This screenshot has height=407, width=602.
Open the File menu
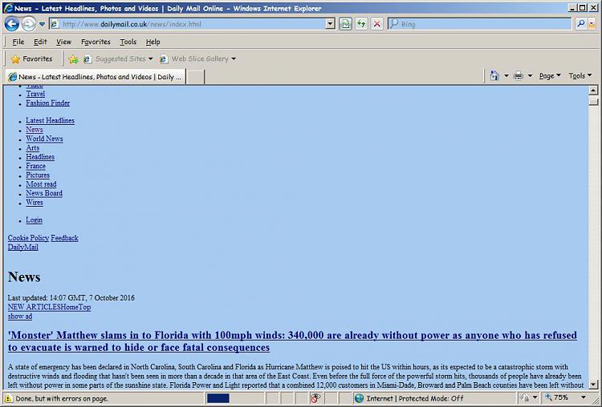[x=18, y=42]
